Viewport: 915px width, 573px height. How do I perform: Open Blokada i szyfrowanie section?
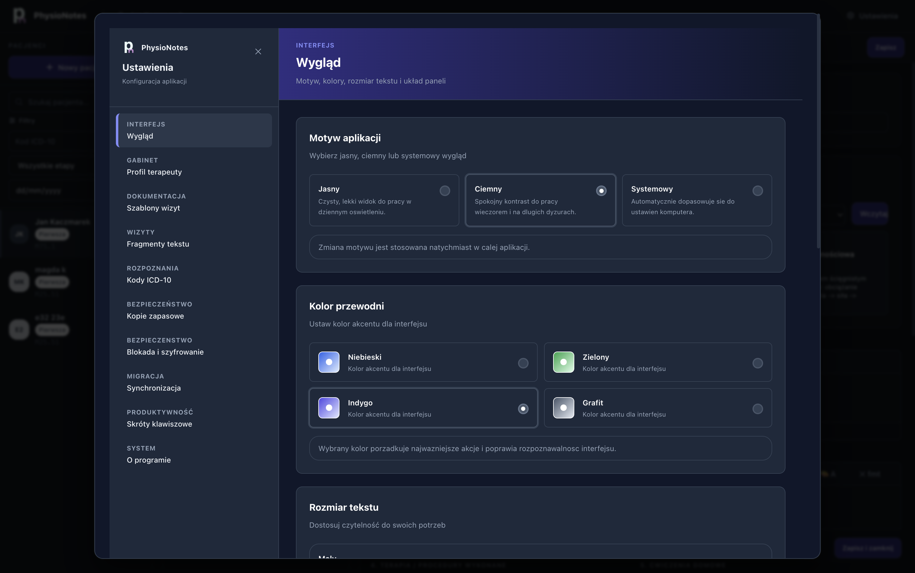pyautogui.click(x=194, y=346)
